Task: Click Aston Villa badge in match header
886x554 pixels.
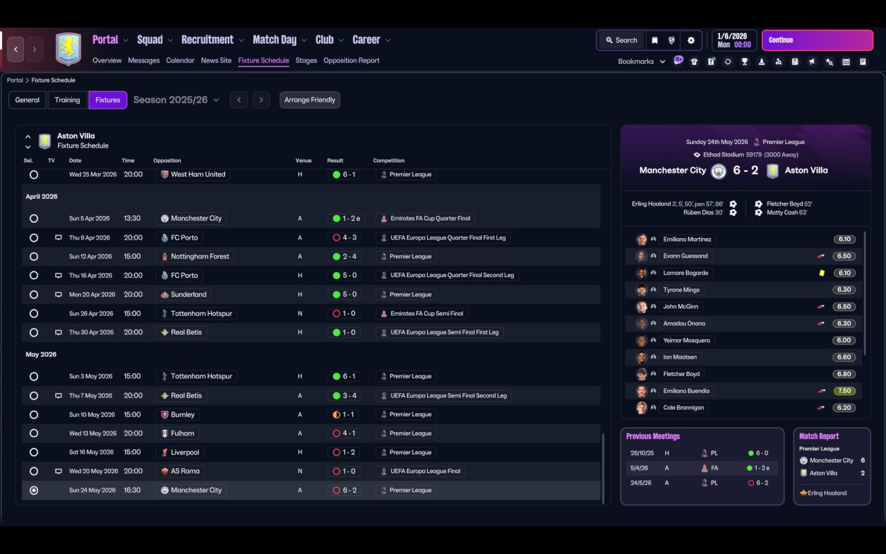Action: 772,171
